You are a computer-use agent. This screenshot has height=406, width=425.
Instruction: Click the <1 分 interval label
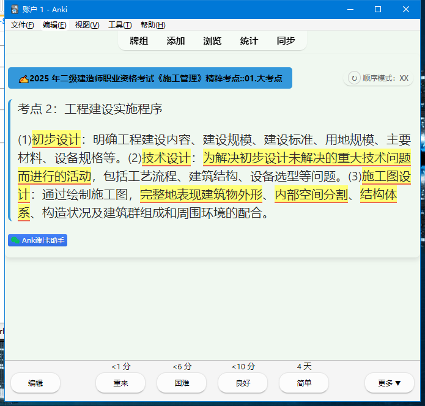click(x=121, y=366)
